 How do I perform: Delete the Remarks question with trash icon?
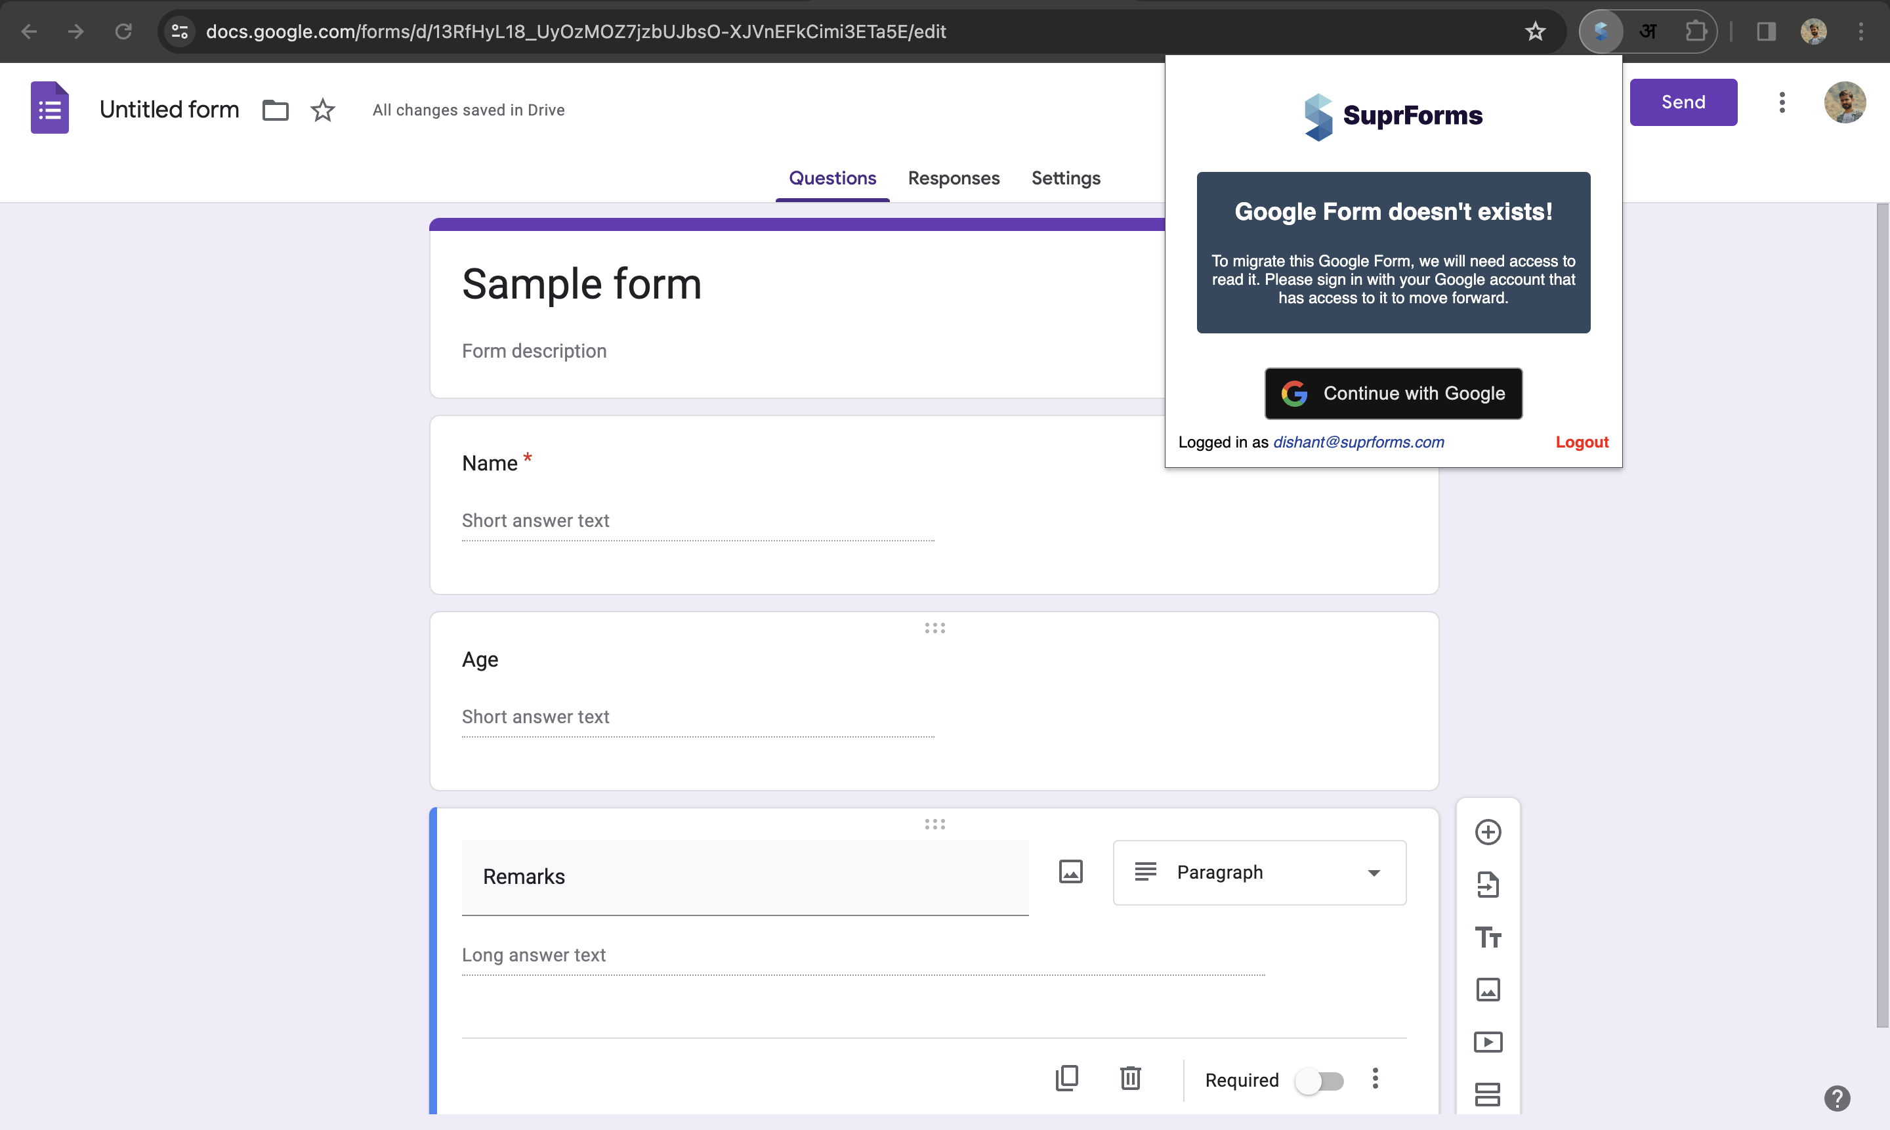(x=1130, y=1078)
